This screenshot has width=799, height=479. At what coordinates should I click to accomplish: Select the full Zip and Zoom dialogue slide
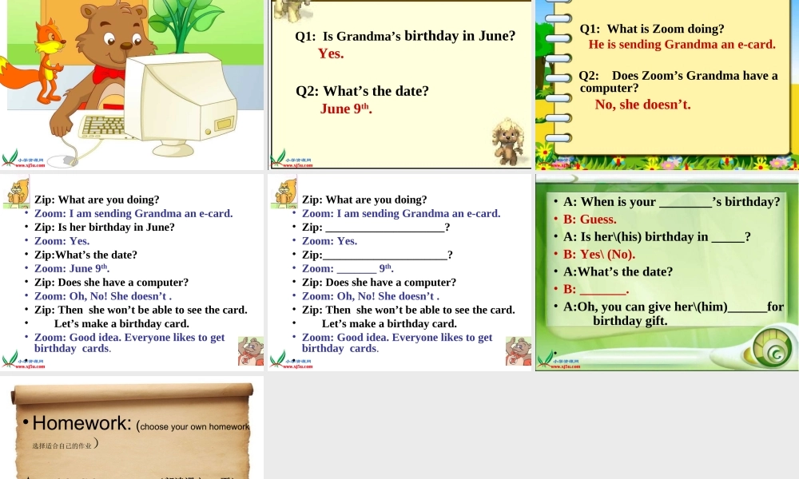pos(132,272)
